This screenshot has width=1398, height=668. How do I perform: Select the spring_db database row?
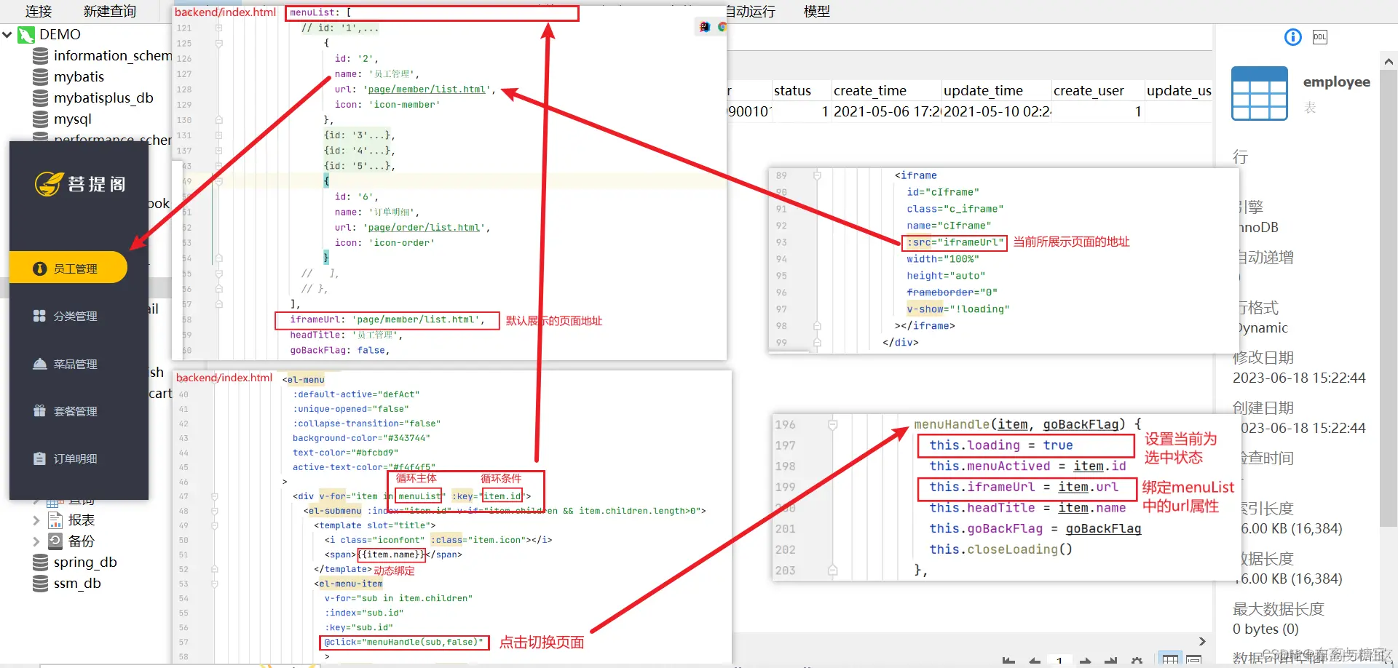(76, 562)
